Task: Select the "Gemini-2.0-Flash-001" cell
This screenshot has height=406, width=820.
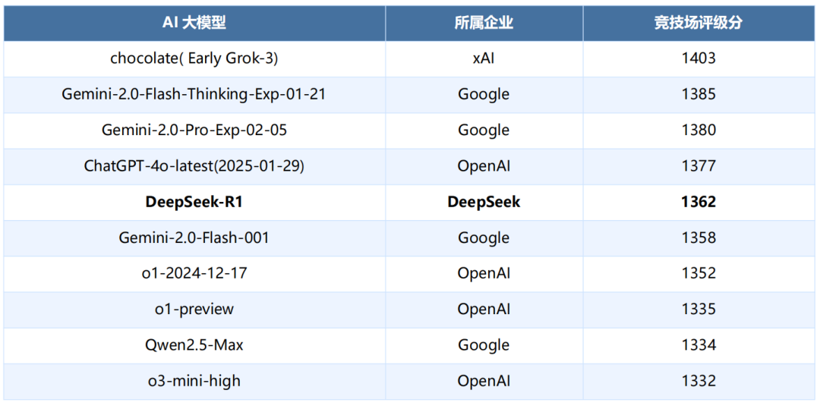Action: pos(194,238)
